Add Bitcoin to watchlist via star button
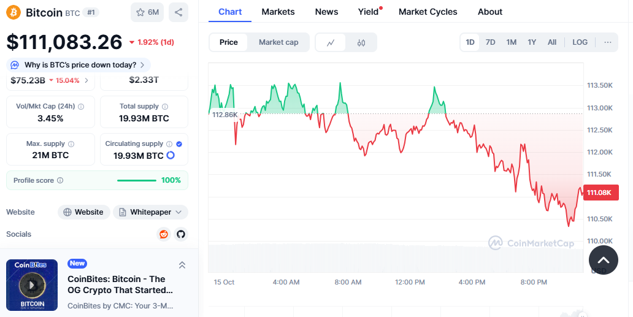Viewport: 633px width, 317px height. point(147,12)
